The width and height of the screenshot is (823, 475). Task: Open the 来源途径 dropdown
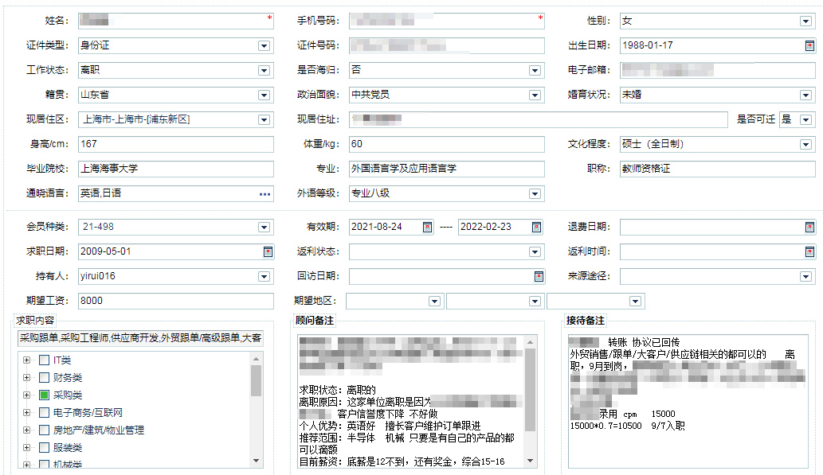(805, 276)
